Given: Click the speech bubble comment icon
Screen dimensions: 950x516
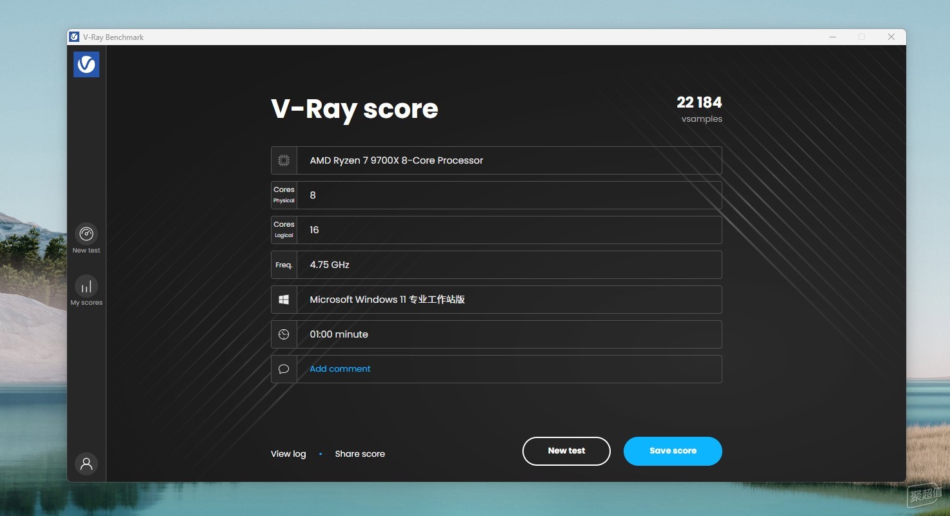Looking at the screenshot, I should click(284, 369).
